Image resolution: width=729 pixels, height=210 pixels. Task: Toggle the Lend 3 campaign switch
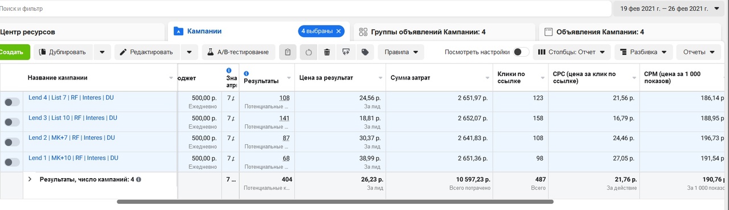click(x=12, y=122)
